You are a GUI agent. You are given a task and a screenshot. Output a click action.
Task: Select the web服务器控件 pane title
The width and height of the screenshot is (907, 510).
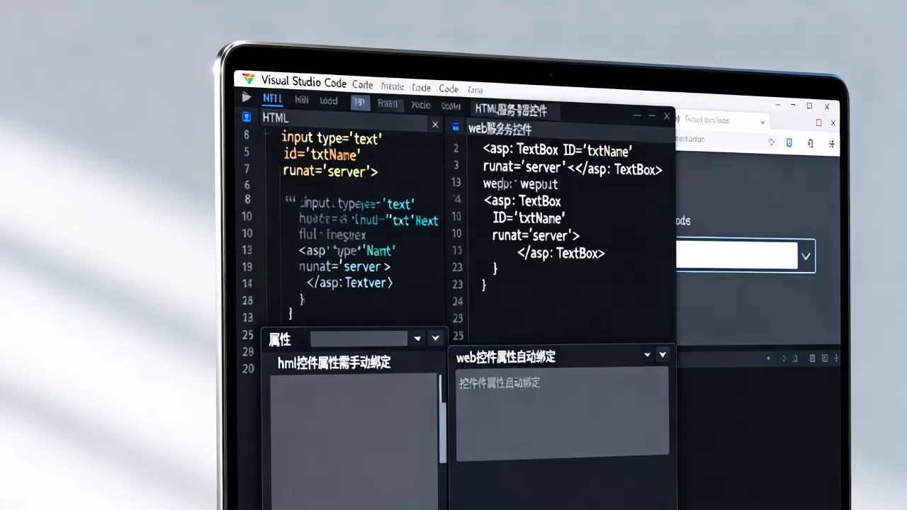[500, 129]
